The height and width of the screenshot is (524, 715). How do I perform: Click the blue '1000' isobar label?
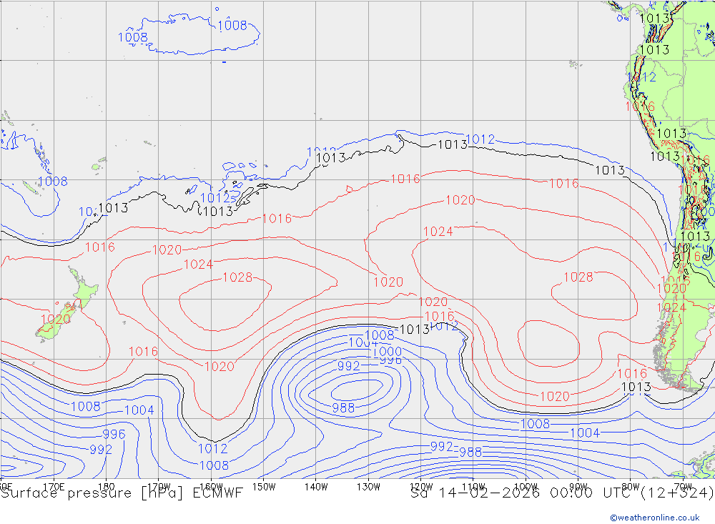(x=387, y=352)
